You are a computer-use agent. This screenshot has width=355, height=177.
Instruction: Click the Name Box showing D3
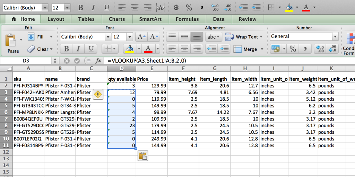coord(26,61)
